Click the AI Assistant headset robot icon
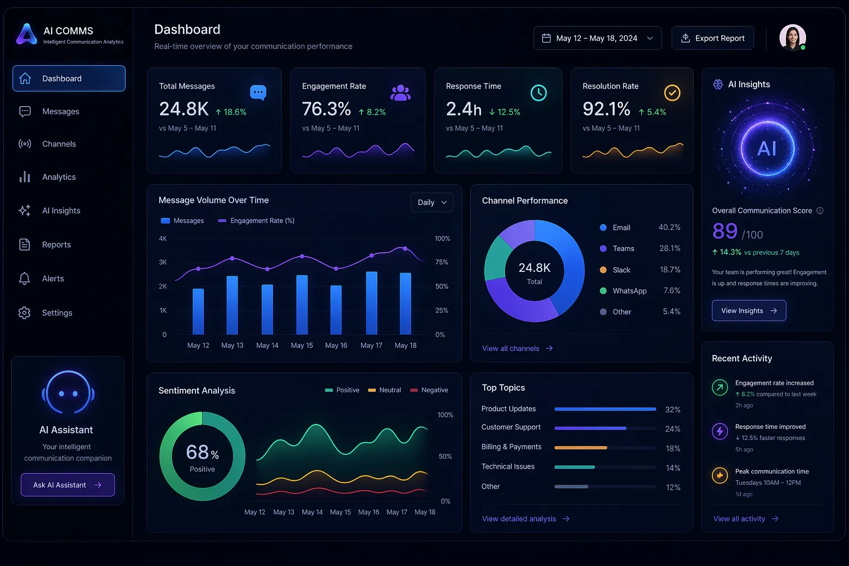The height and width of the screenshot is (566, 849). coord(68,393)
